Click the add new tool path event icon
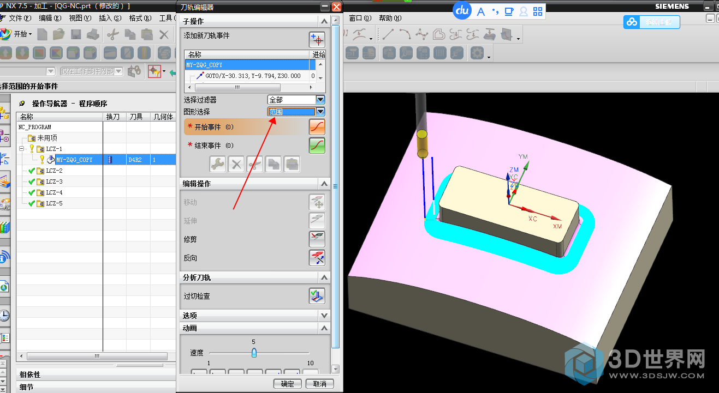This screenshot has width=719, height=393. [317, 39]
